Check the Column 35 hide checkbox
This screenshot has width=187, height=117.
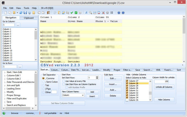tap(127, 100)
